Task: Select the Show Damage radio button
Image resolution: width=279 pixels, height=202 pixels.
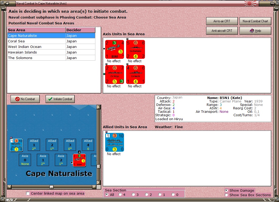Action: click(226, 190)
